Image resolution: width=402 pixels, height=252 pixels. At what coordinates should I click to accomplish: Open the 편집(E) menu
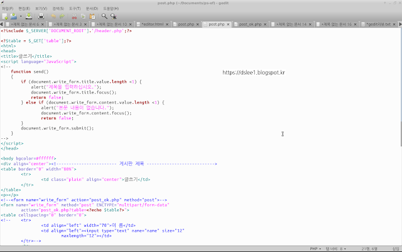(x=24, y=8)
